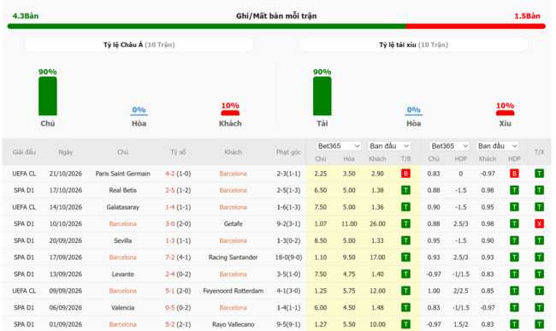Click the 4.3Bàn goals scored value
This screenshot has width=556, height=331.
click(26, 16)
